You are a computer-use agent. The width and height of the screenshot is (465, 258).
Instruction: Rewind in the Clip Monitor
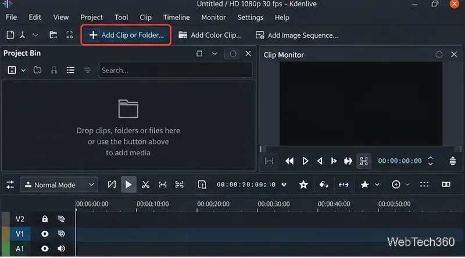pyautogui.click(x=289, y=161)
